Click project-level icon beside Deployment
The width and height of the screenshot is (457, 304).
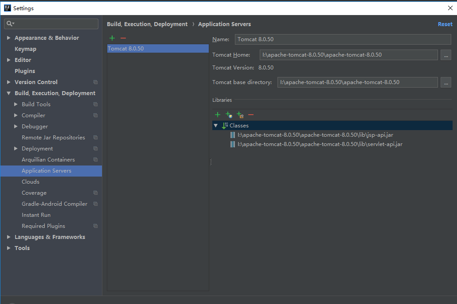click(x=95, y=148)
